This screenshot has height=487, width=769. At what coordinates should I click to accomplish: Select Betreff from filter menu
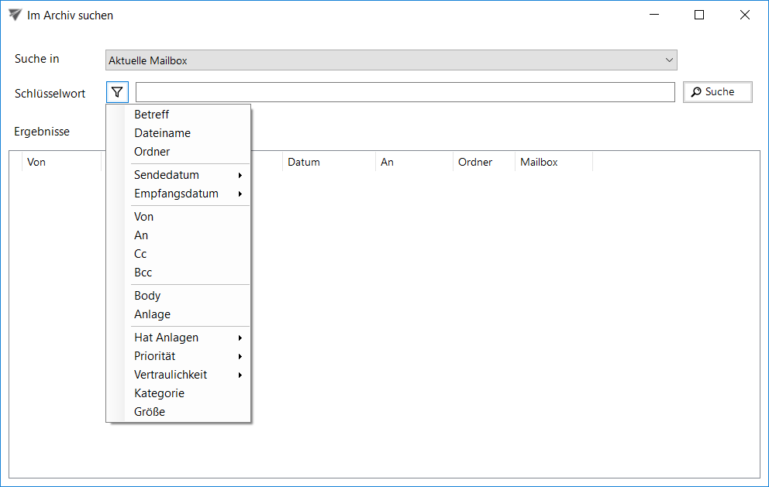tap(152, 115)
